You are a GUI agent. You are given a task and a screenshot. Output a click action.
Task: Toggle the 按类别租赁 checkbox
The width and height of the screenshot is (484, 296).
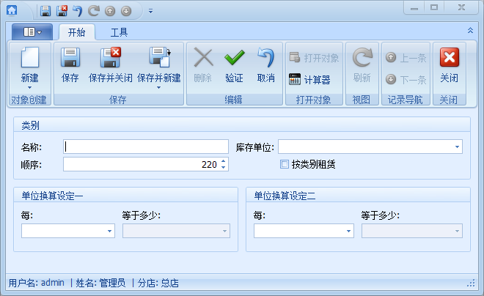coord(285,164)
